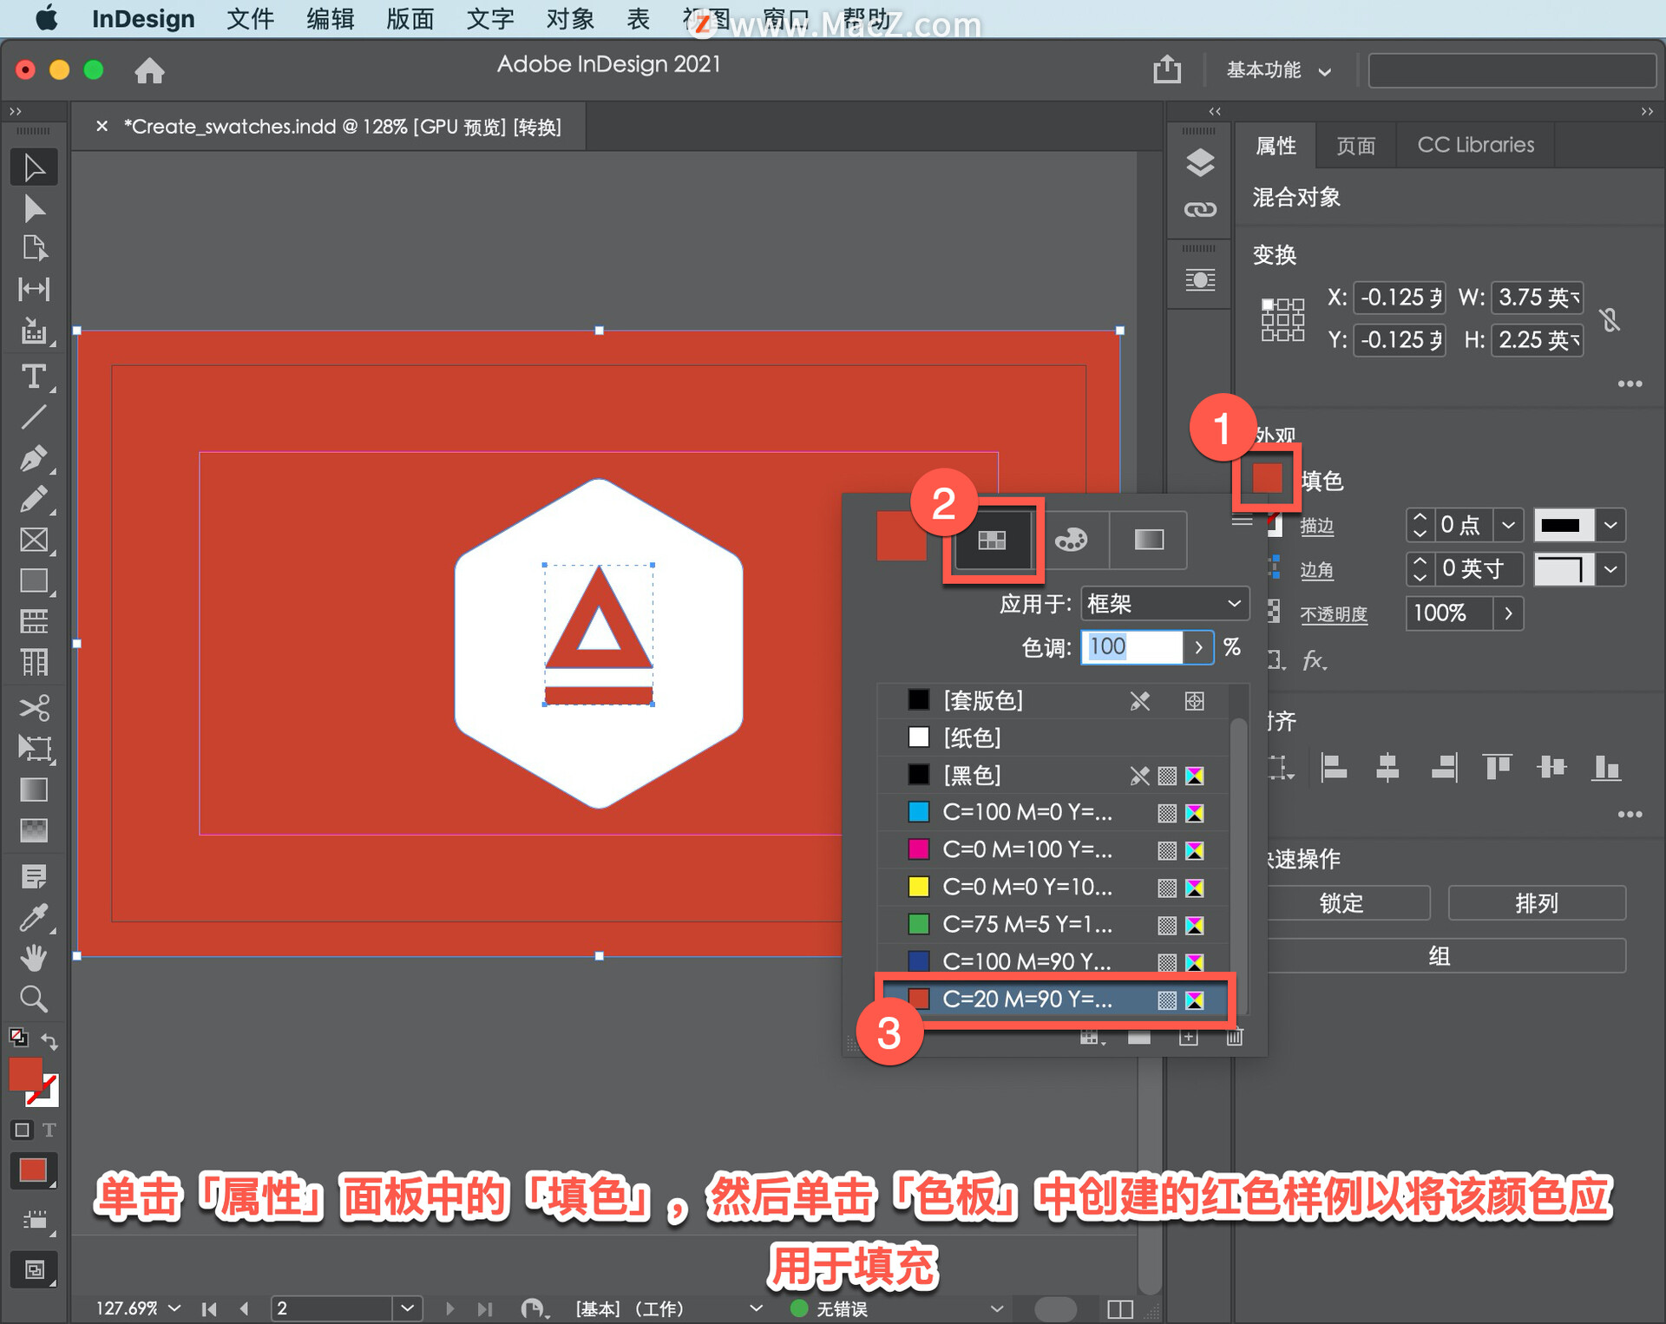1666x1324 pixels.
Task: Open the color mixer palette icon
Action: coord(1071,541)
